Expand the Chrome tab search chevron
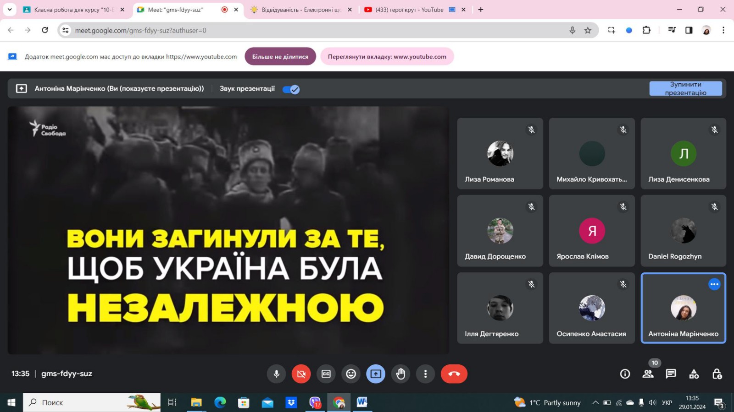 [10, 10]
